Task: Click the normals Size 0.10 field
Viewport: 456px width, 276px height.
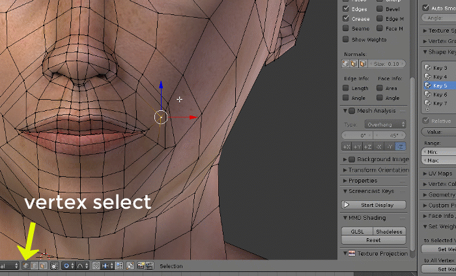Action: click(x=387, y=63)
